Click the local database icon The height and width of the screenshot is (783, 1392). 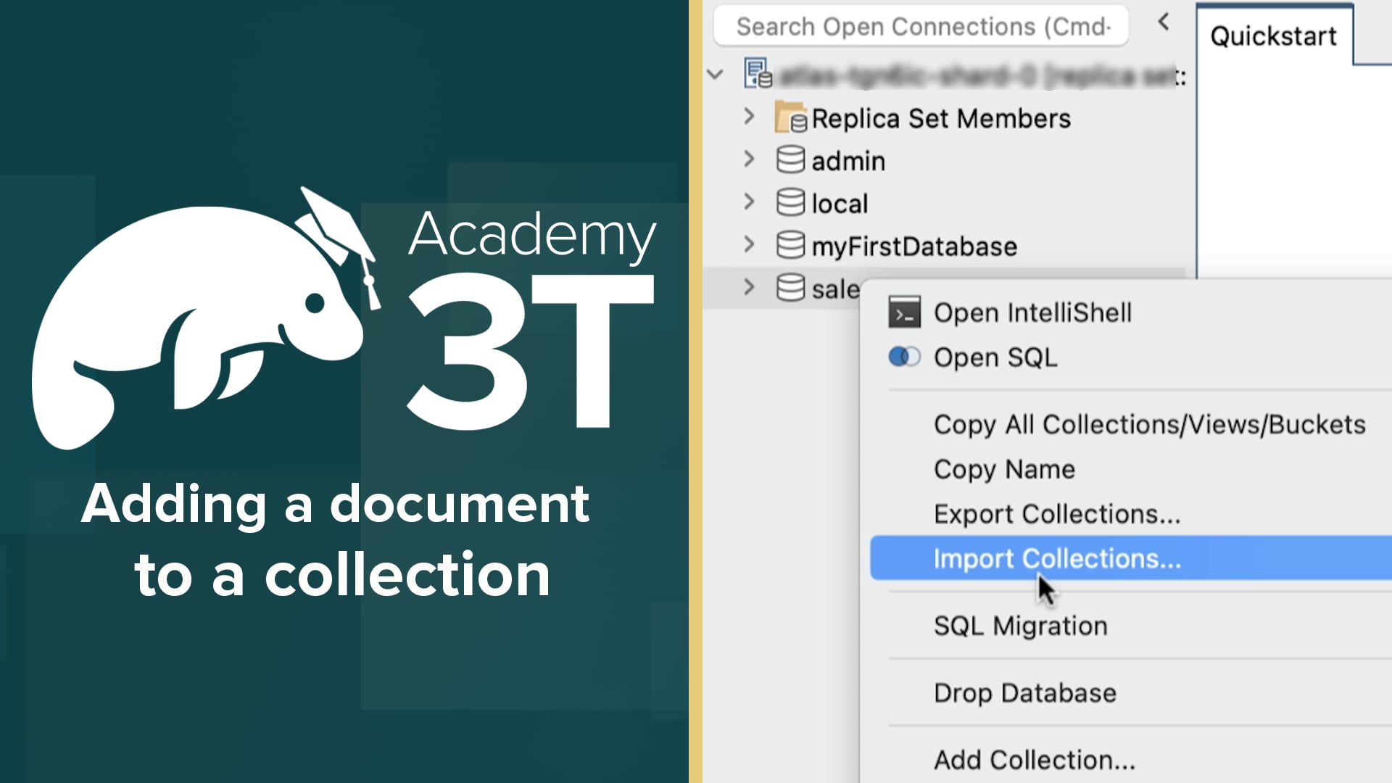pyautogui.click(x=790, y=202)
